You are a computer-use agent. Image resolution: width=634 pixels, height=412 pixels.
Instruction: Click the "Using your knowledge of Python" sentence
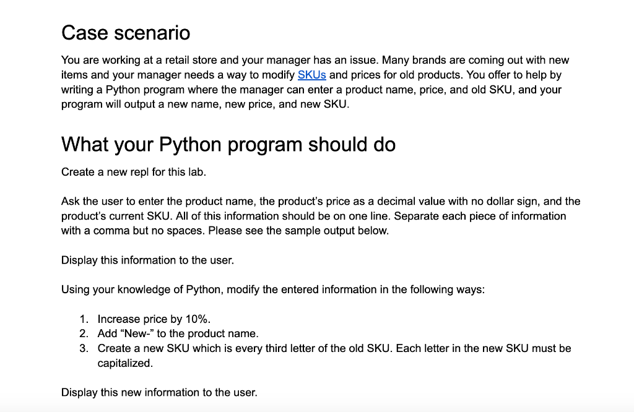pyautogui.click(x=272, y=290)
